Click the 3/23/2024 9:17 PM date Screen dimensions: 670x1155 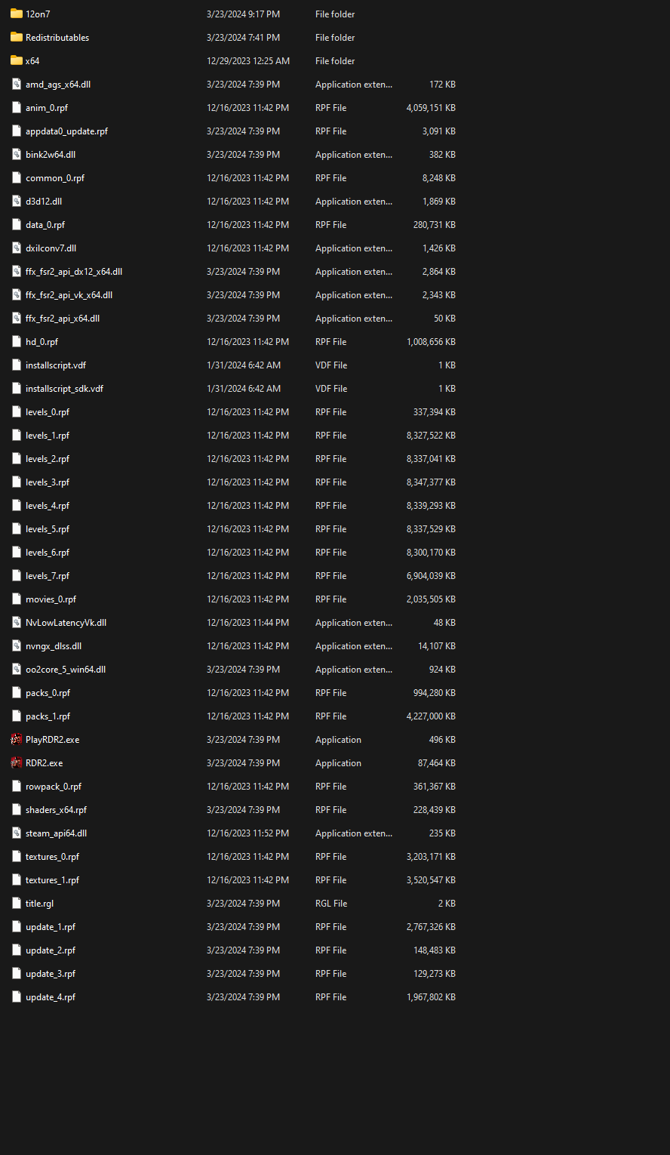pos(244,14)
